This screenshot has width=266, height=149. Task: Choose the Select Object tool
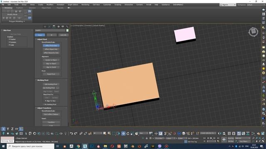coord(105,133)
